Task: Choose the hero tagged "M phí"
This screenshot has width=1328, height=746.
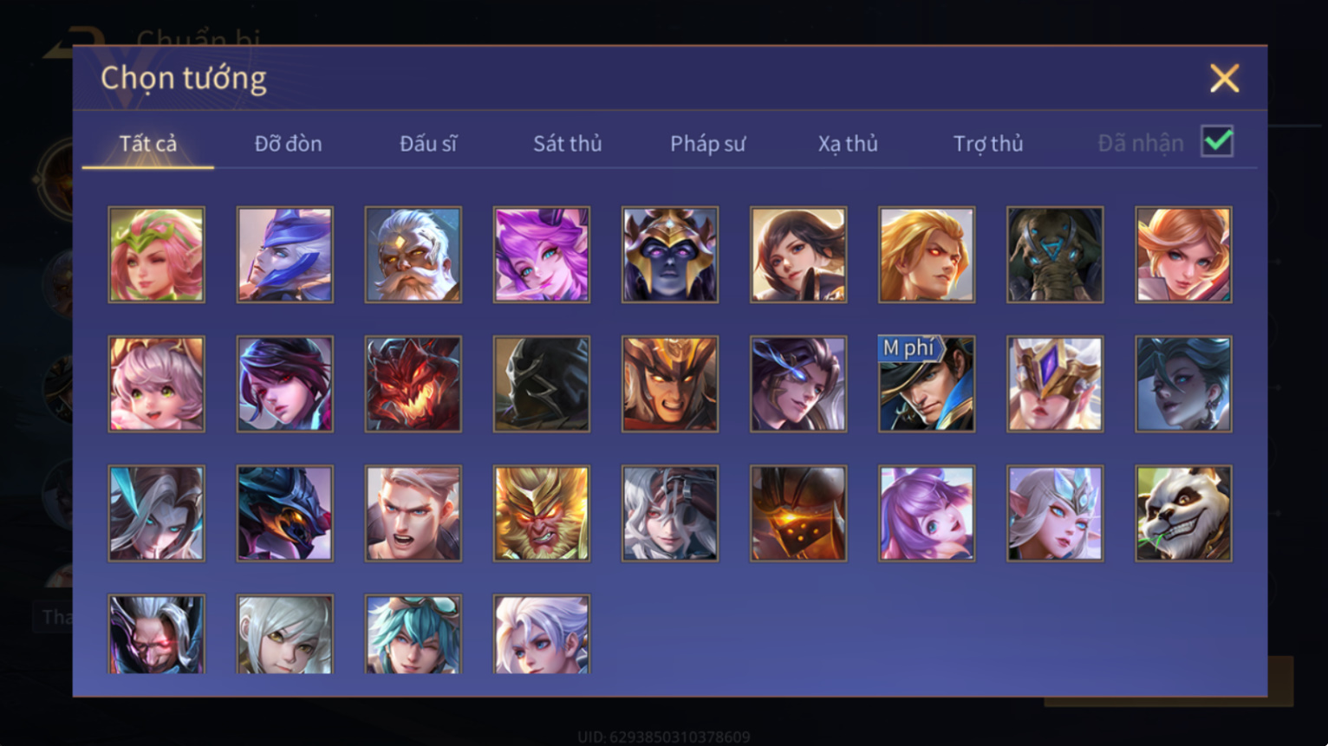Action: 927,384
